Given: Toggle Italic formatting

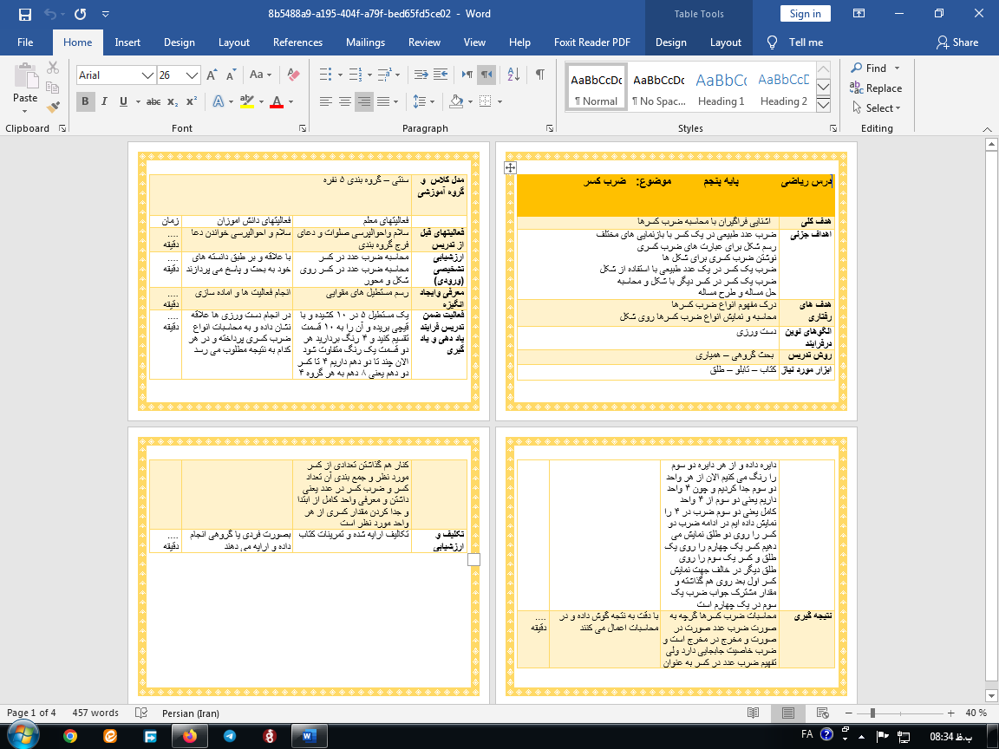Looking at the screenshot, I should 104,101.
